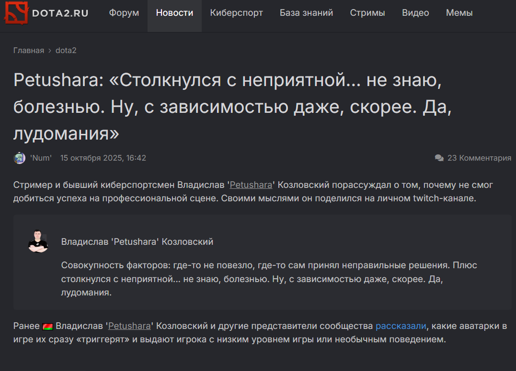Go to the Мемы page
The width and height of the screenshot is (516, 371).
pyautogui.click(x=459, y=13)
